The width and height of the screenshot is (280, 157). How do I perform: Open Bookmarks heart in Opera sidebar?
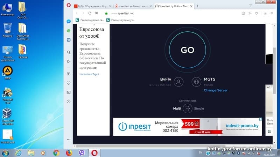click(69, 83)
